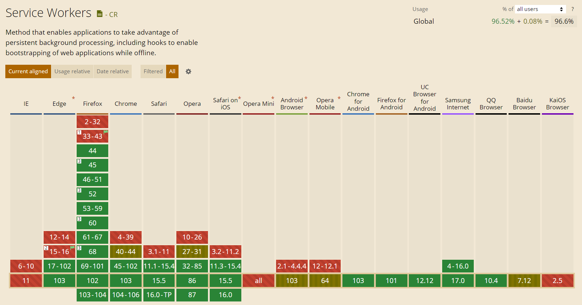The image size is (582, 305).
Task: Click the Opera Mini column header
Action: (x=258, y=104)
